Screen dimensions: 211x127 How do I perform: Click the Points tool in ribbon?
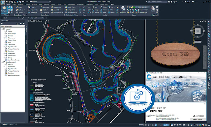[x=20, y=7]
